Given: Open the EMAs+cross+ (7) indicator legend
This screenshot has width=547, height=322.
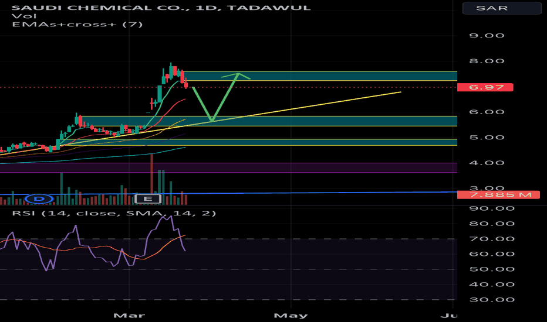Looking at the screenshot, I should pos(77,25).
